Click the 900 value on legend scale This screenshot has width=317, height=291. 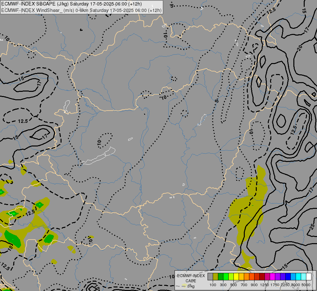pyautogui.click(x=254, y=285)
